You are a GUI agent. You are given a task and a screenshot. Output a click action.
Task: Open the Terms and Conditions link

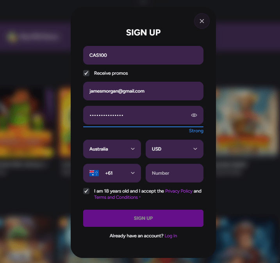(x=116, y=197)
